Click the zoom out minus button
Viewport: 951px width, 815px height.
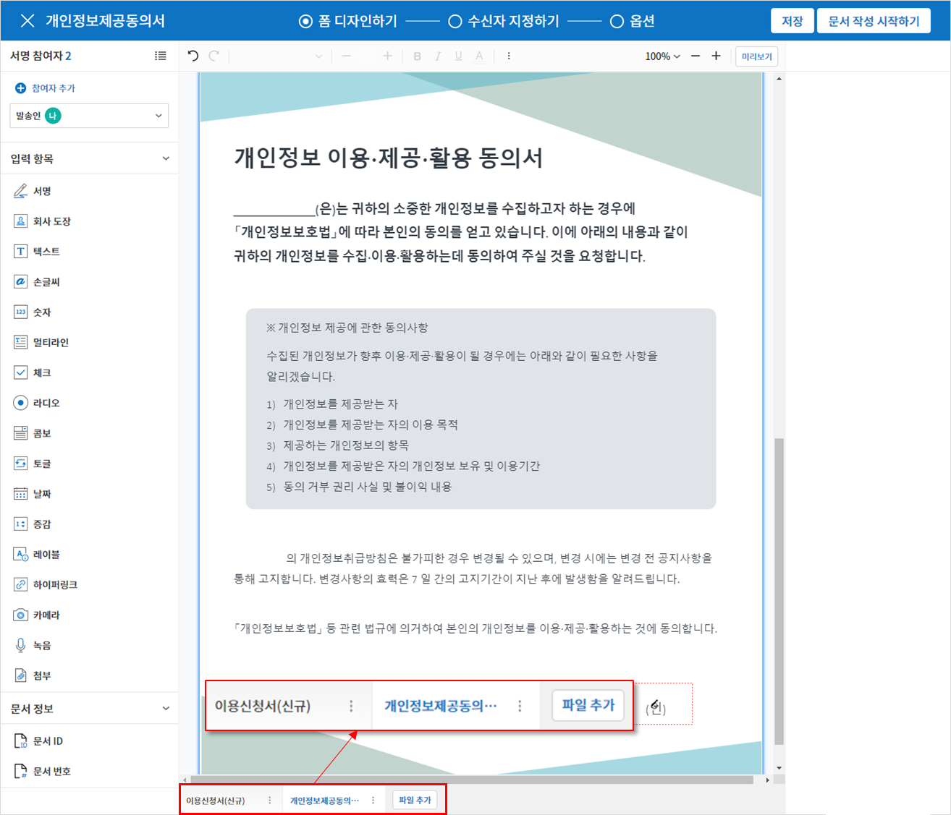(696, 56)
